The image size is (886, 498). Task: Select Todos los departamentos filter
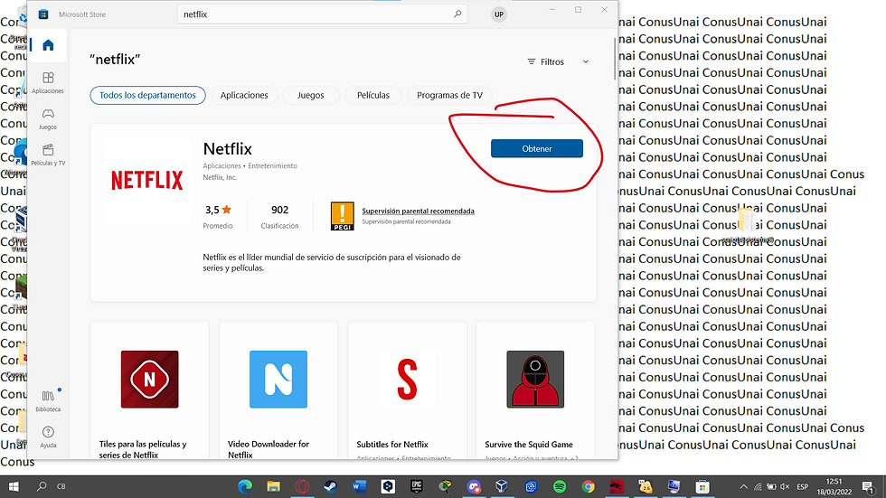(147, 96)
